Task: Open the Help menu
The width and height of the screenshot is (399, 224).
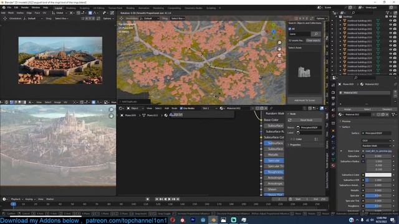Action: pos(46,8)
